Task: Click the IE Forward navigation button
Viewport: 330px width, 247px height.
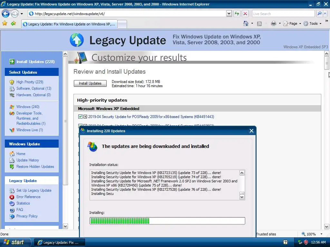Action: (15, 14)
